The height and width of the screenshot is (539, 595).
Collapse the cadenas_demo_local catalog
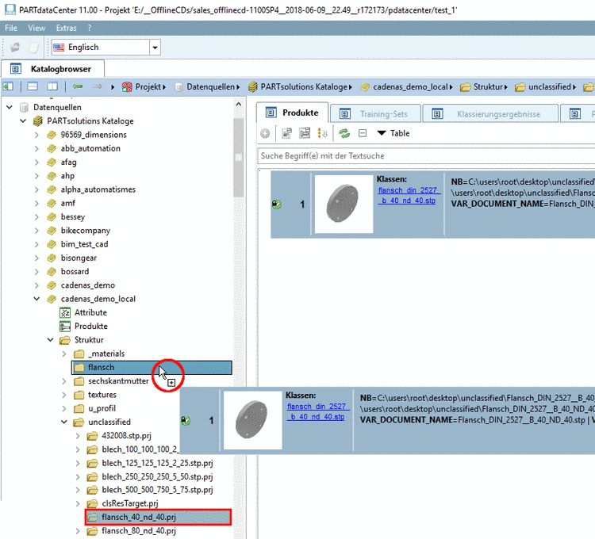pos(36,299)
